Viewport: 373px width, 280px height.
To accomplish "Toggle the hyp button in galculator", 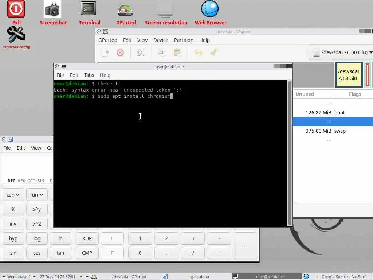I will tap(13, 238).
